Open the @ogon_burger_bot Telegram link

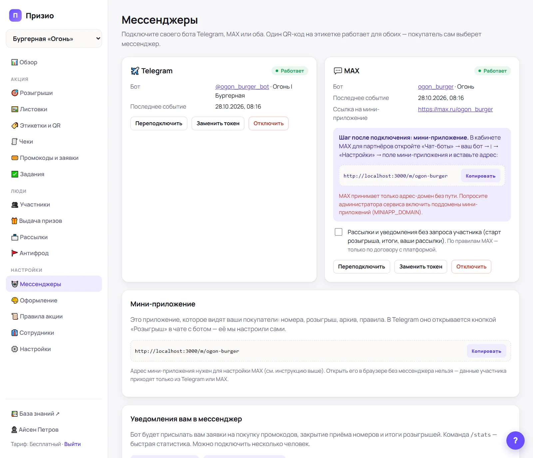coord(242,87)
